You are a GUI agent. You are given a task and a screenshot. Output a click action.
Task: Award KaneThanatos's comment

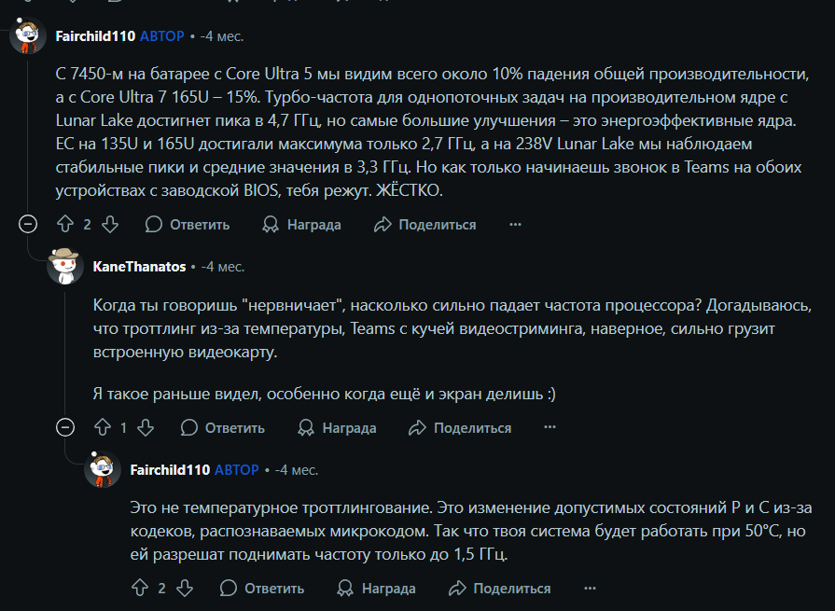coord(337,428)
